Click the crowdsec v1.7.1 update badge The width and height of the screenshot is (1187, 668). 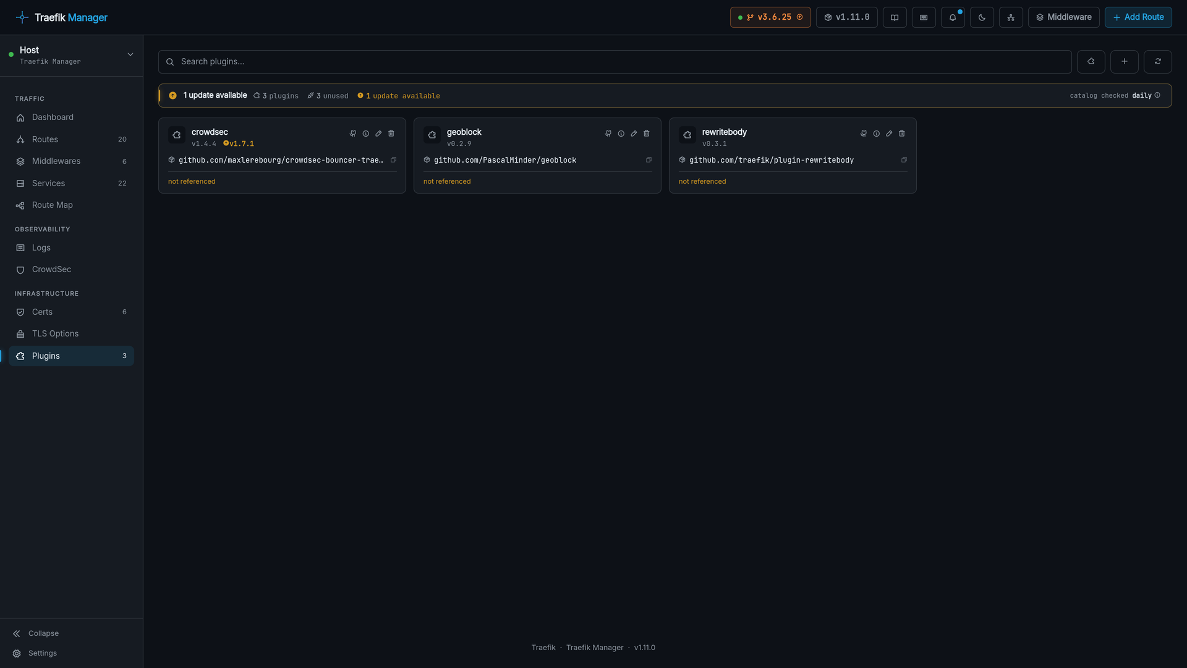(239, 144)
